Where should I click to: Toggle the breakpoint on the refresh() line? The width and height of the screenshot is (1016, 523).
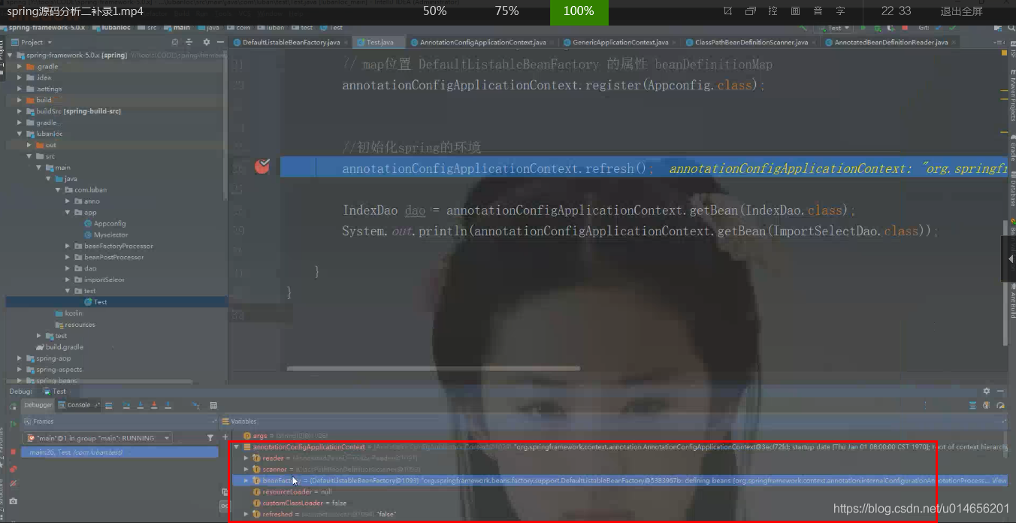point(262,166)
